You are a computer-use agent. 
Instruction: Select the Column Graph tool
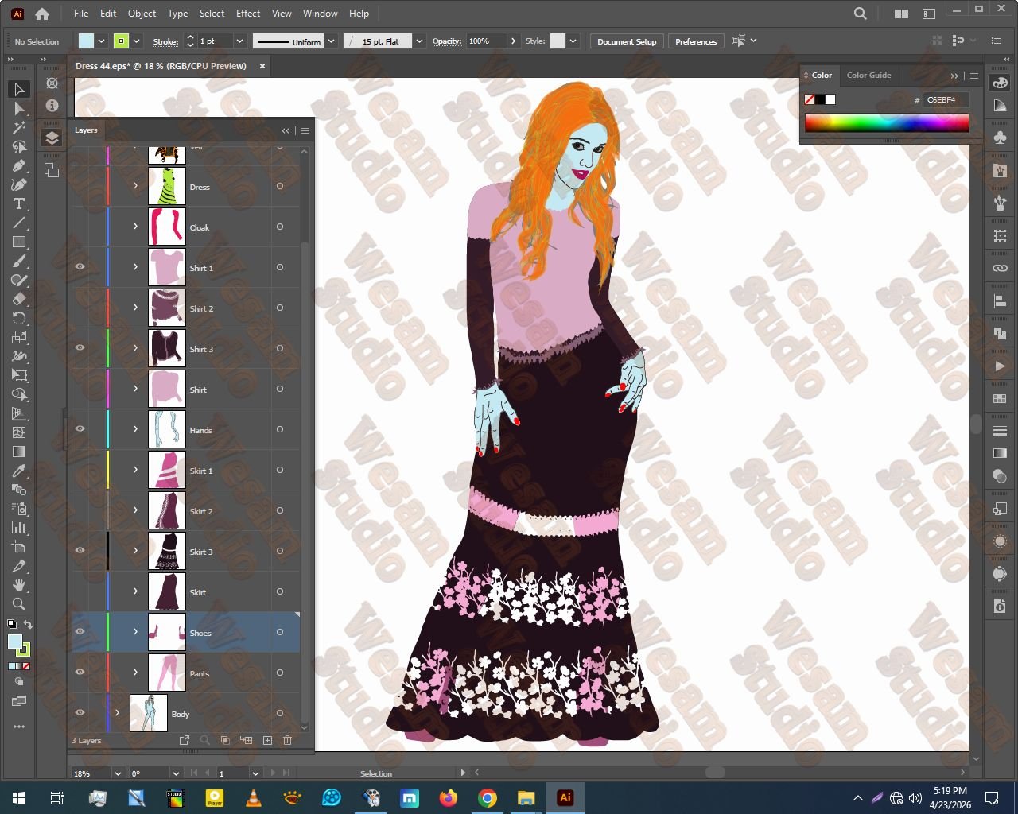(x=19, y=528)
